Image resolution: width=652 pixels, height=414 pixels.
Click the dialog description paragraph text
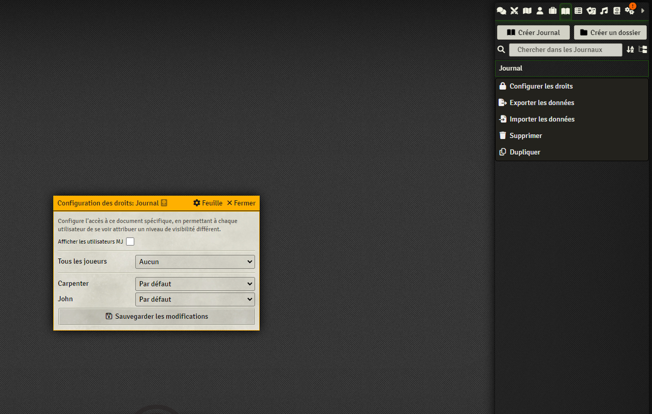pyautogui.click(x=148, y=225)
